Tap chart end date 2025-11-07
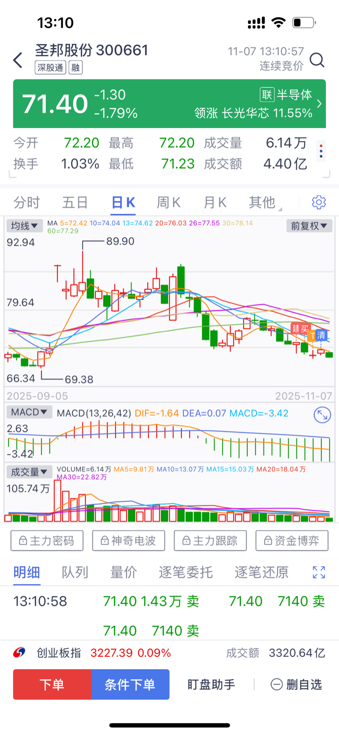 click(304, 396)
